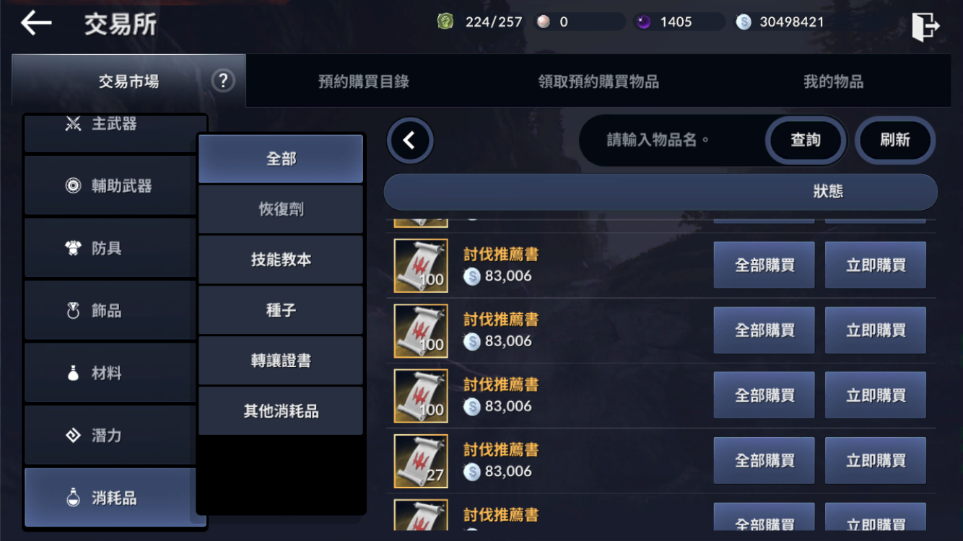Open the trading market help question mark
Image resolution: width=963 pixels, height=541 pixels.
[223, 80]
